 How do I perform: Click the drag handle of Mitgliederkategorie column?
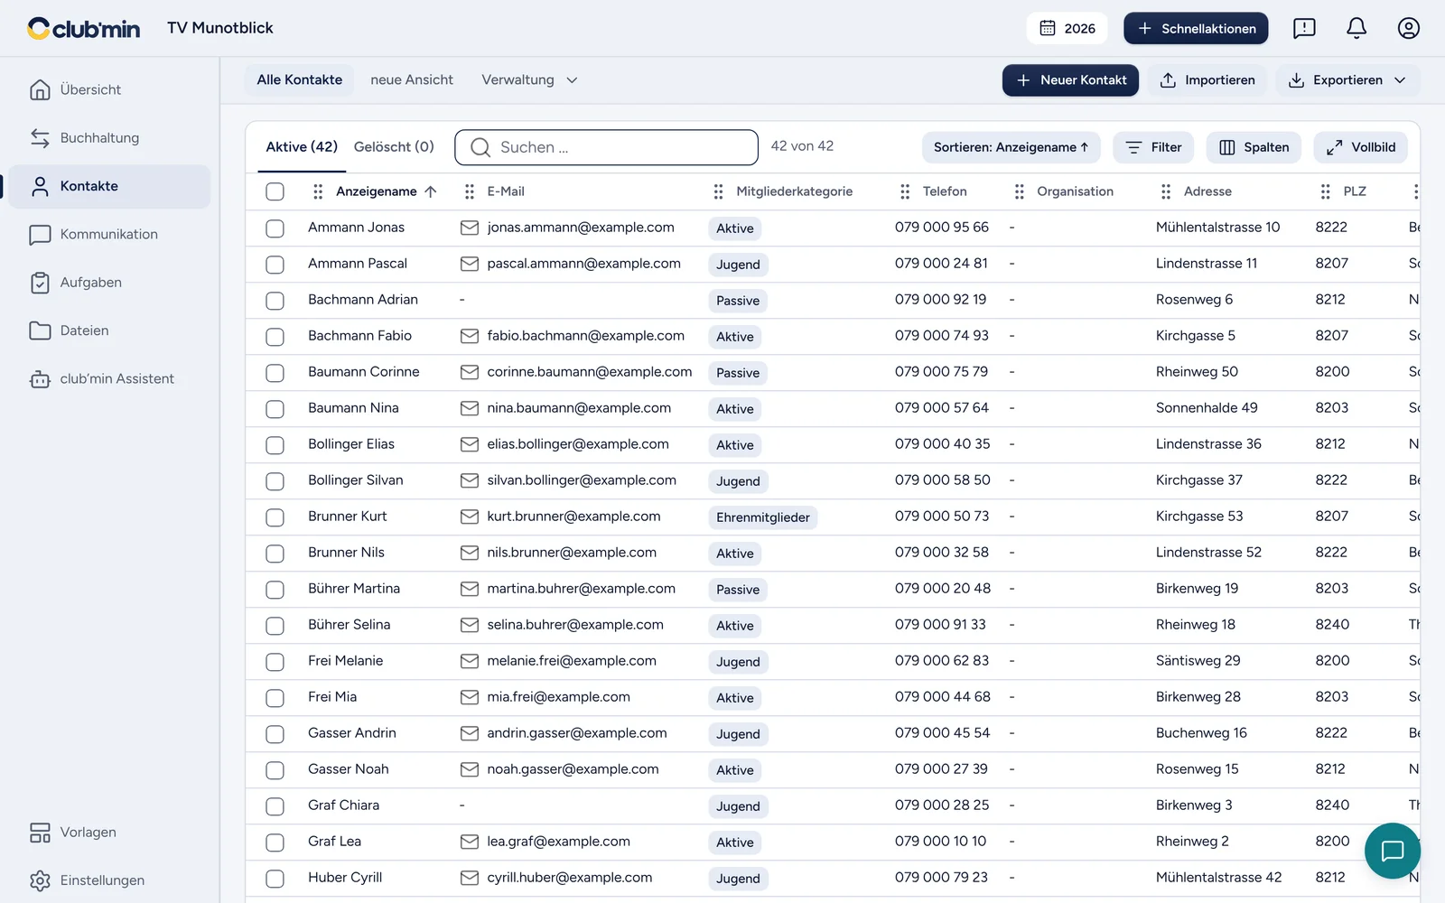pos(719,191)
